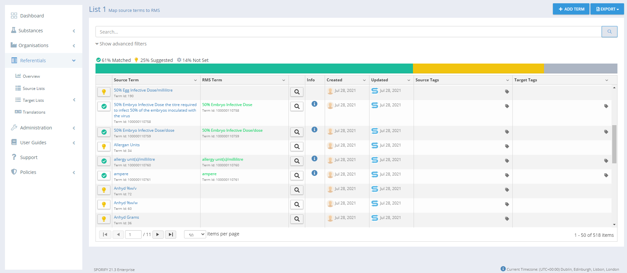Click the search magnifier button beside search field
This screenshot has height=273, width=627.
(x=609, y=32)
